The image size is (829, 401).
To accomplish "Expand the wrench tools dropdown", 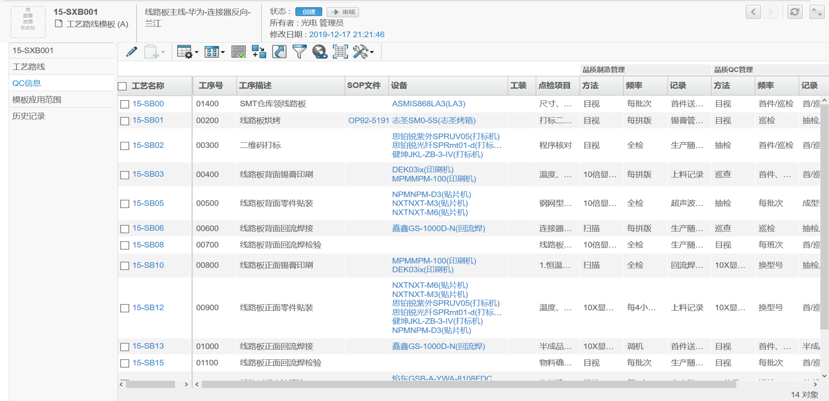I will click(x=363, y=52).
